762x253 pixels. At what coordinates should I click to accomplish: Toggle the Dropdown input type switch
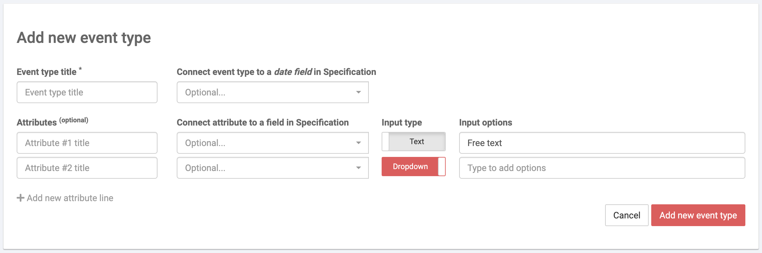pos(410,167)
